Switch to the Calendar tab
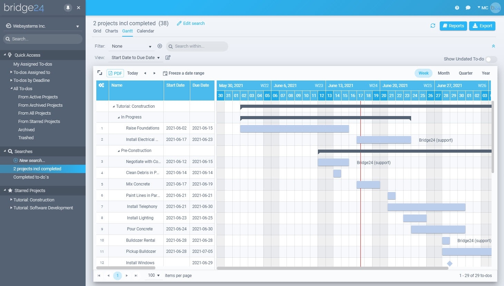This screenshot has width=504, height=286. click(x=145, y=31)
